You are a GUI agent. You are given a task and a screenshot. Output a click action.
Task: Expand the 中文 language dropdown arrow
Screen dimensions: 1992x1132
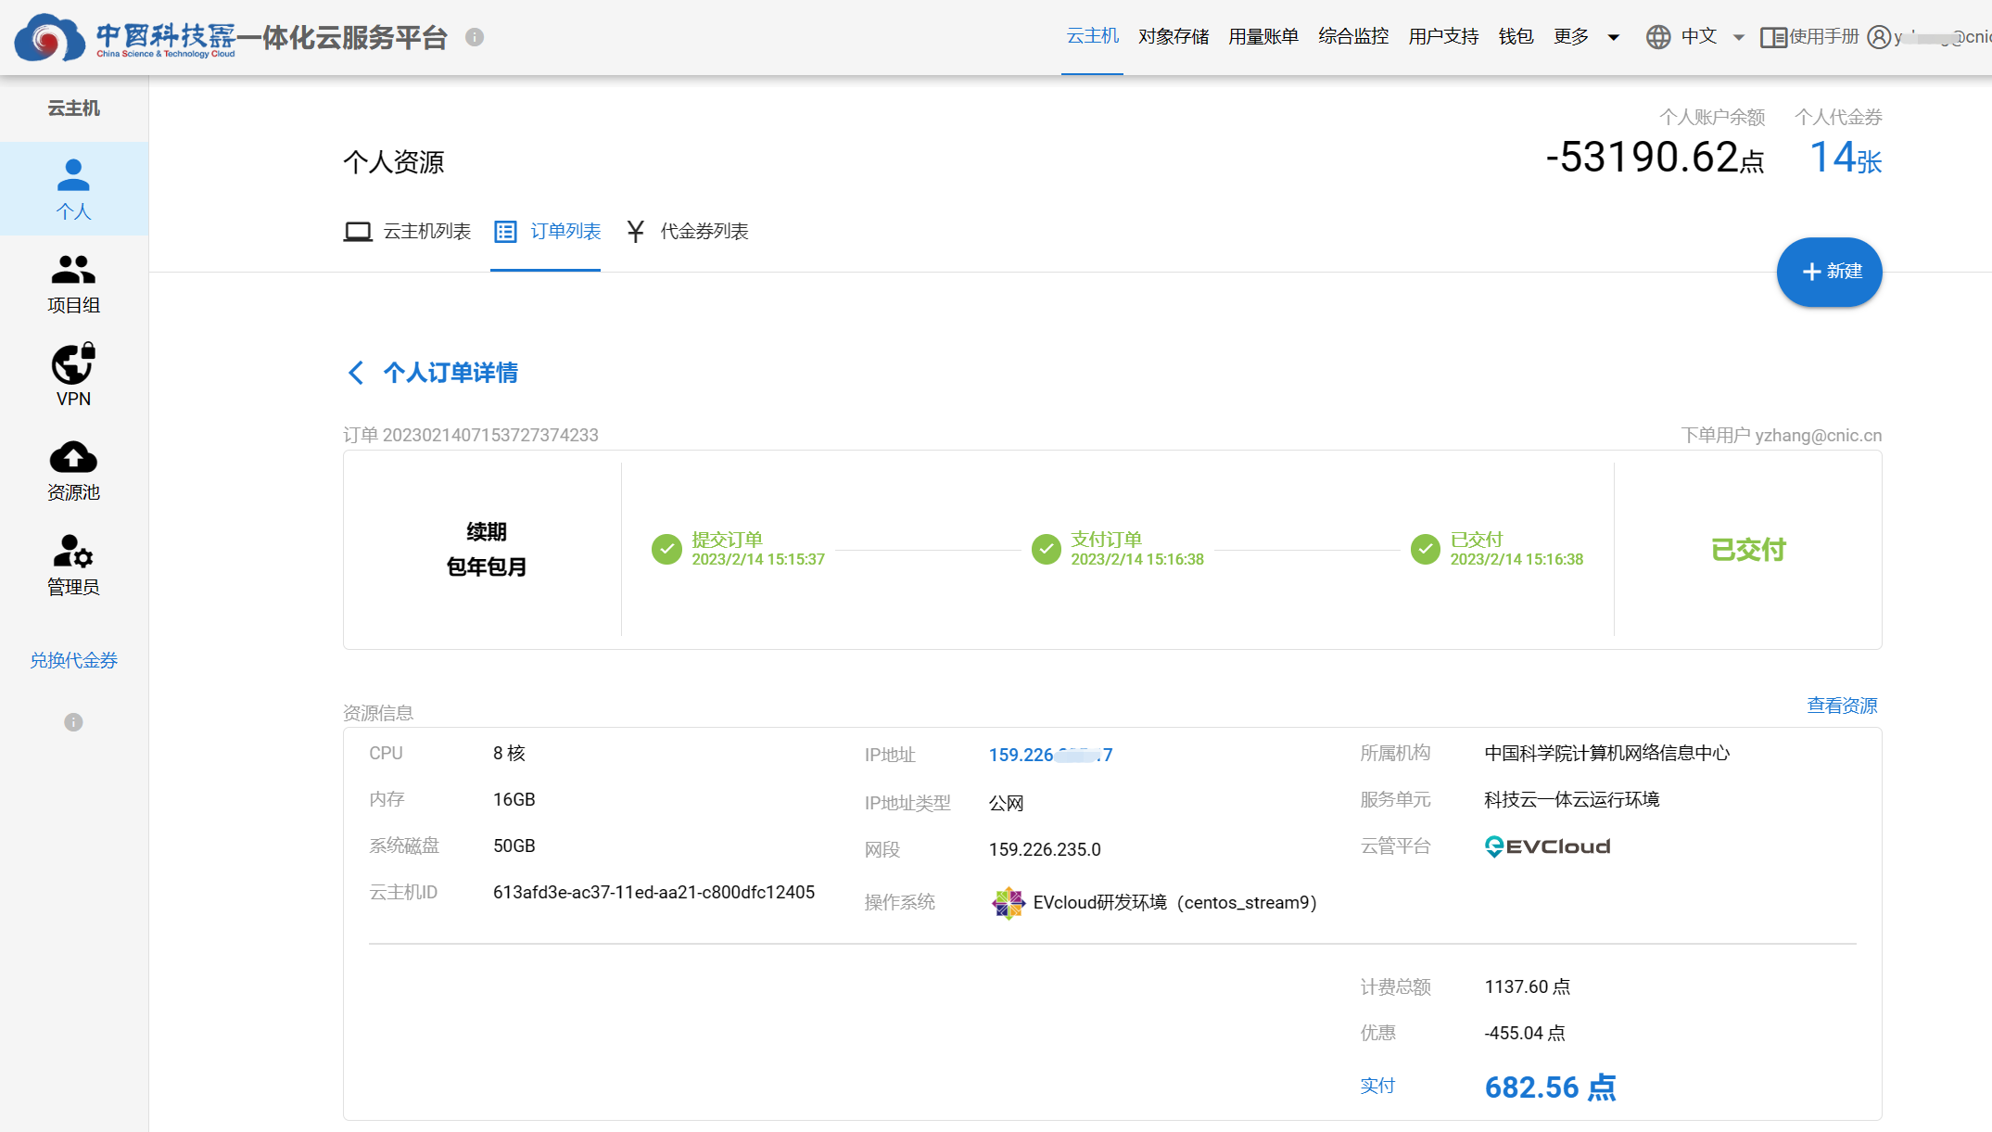[x=1739, y=38]
